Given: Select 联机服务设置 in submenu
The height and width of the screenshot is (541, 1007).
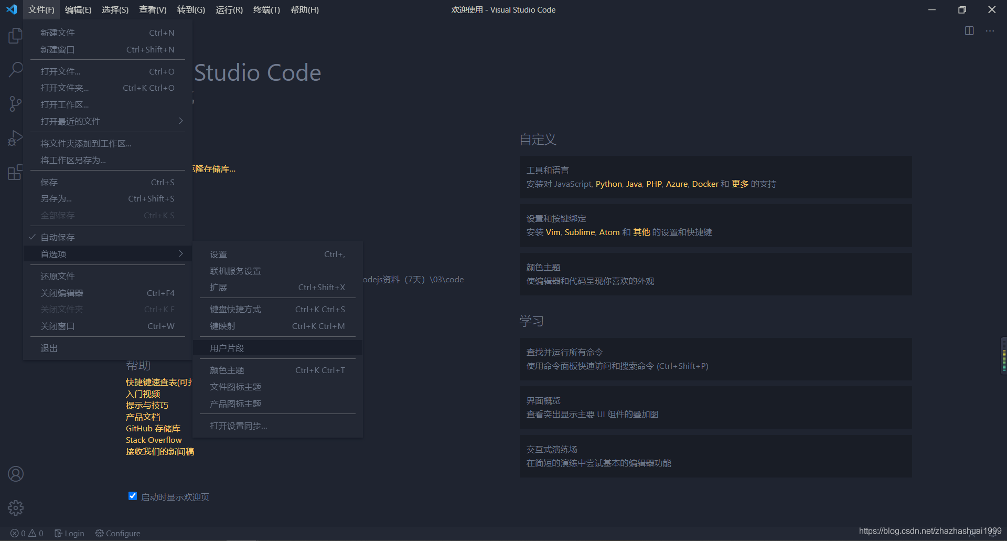Looking at the screenshot, I should (x=277, y=271).
